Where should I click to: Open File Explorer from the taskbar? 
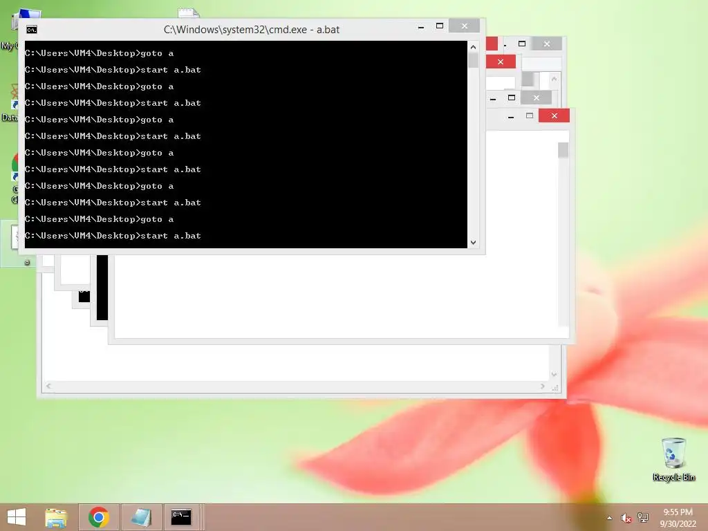point(56,517)
